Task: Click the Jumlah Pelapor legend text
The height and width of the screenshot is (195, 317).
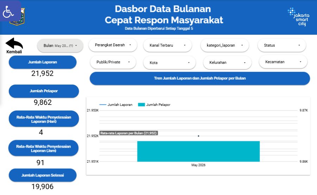Action: (x=158, y=105)
